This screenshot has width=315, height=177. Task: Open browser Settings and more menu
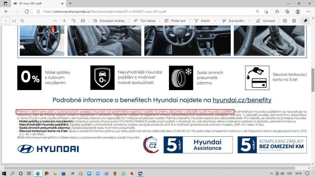(x=308, y=11)
